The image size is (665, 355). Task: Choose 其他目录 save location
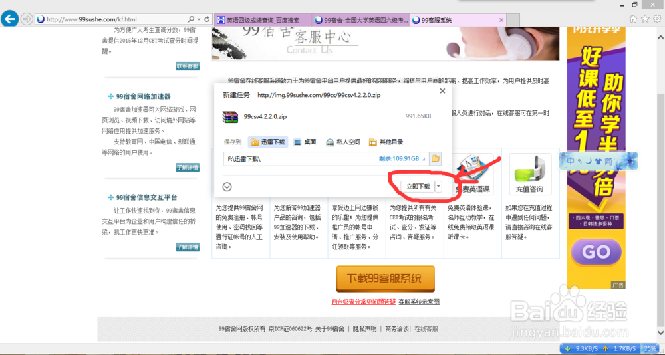click(386, 142)
